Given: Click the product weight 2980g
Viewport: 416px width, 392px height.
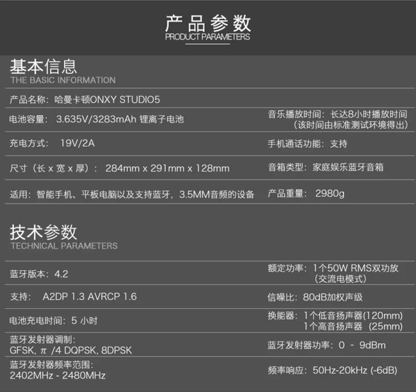Looking at the screenshot, I should pos(330,194).
